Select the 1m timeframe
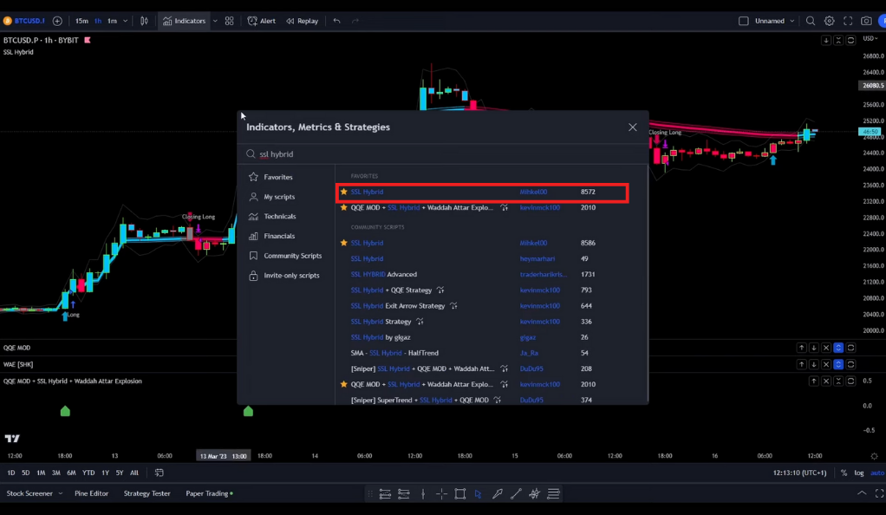This screenshot has width=886, height=515. pyautogui.click(x=113, y=21)
